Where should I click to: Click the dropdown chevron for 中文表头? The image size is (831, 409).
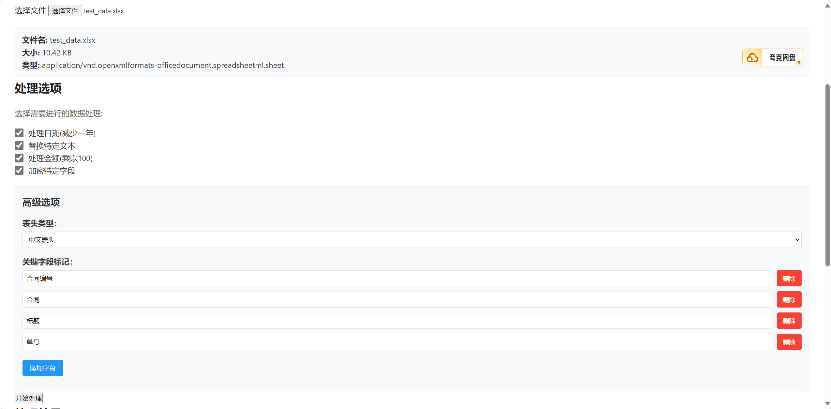point(797,240)
